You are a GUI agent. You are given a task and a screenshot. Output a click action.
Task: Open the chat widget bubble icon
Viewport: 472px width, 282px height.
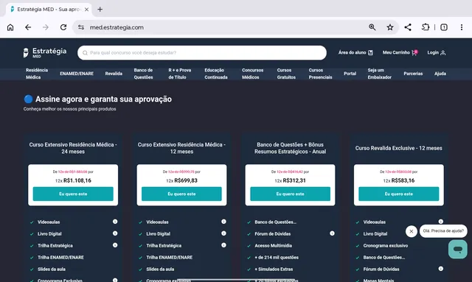(457, 249)
